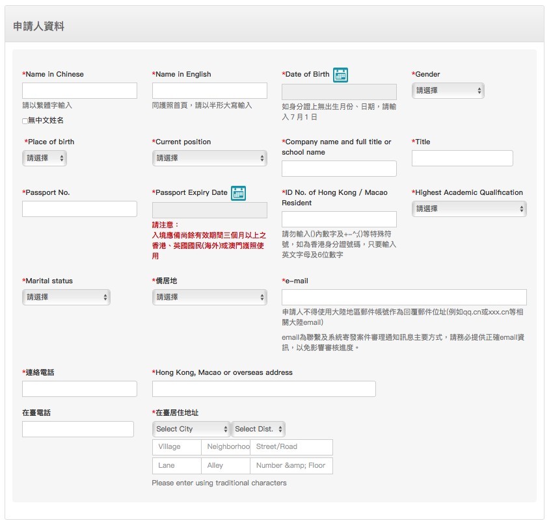
Task: Click the Title text field
Action: point(462,159)
